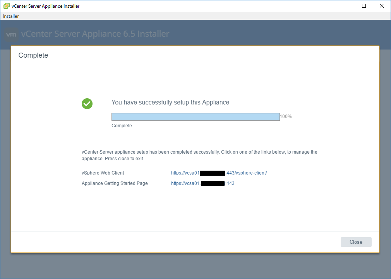Click the 'Complete' dialog heading
391x279 pixels.
[33, 55]
